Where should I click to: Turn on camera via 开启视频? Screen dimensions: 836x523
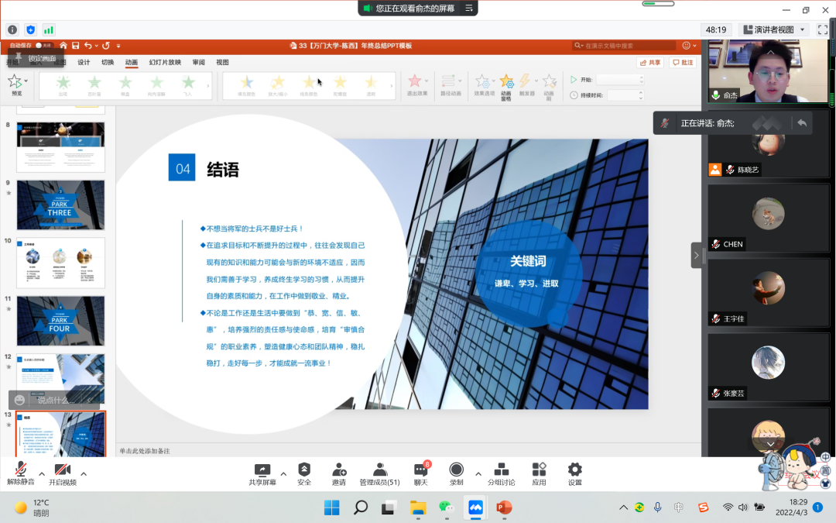point(62,473)
